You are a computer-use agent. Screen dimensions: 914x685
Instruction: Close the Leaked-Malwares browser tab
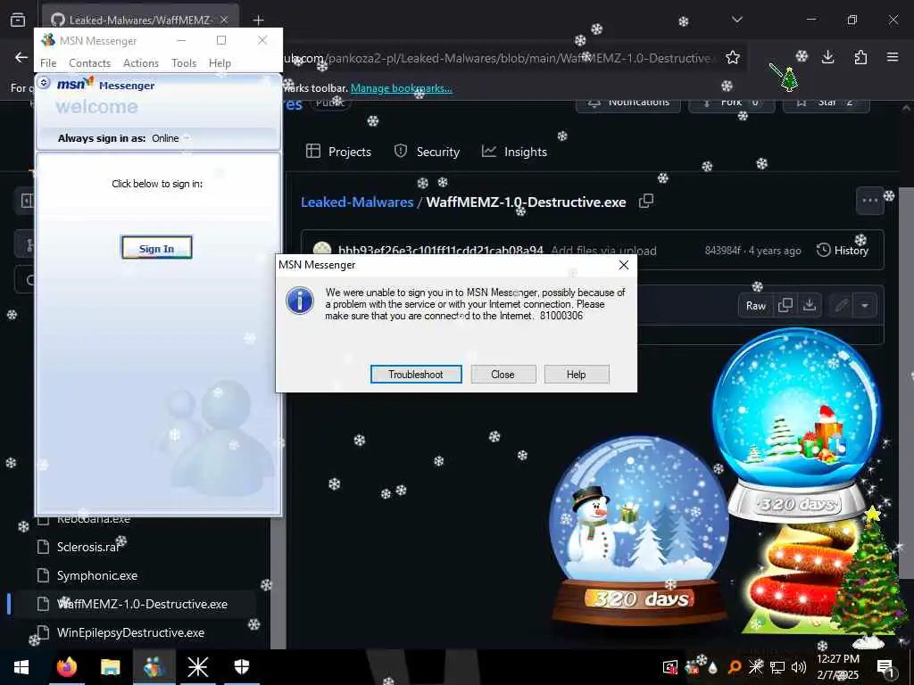224,20
